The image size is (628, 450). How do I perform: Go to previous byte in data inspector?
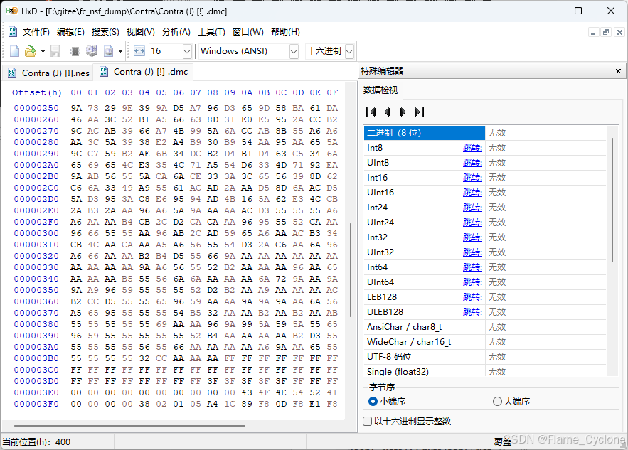pos(387,112)
